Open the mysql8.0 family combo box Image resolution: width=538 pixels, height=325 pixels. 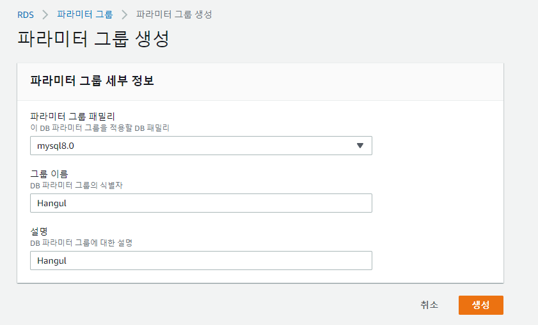click(x=192, y=146)
